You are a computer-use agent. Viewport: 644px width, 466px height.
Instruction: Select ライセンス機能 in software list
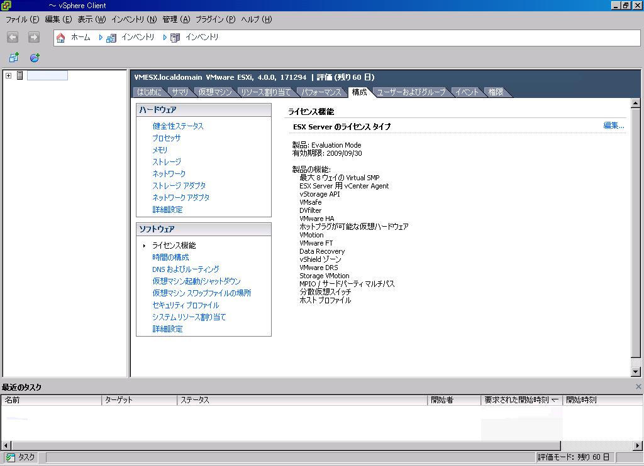(x=174, y=246)
